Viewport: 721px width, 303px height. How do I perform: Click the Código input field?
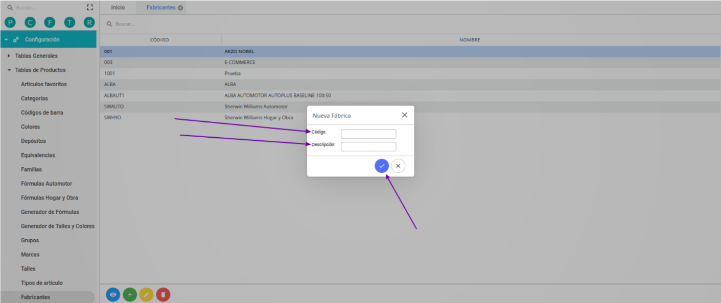pyautogui.click(x=368, y=134)
